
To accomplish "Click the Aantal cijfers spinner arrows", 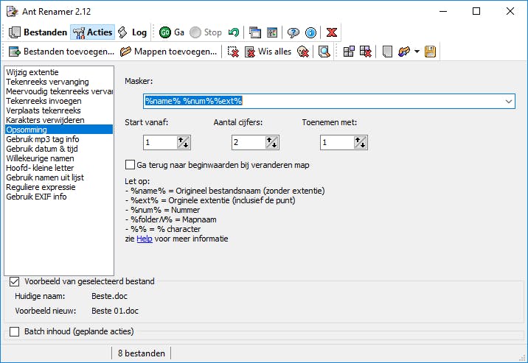I will click(272, 143).
